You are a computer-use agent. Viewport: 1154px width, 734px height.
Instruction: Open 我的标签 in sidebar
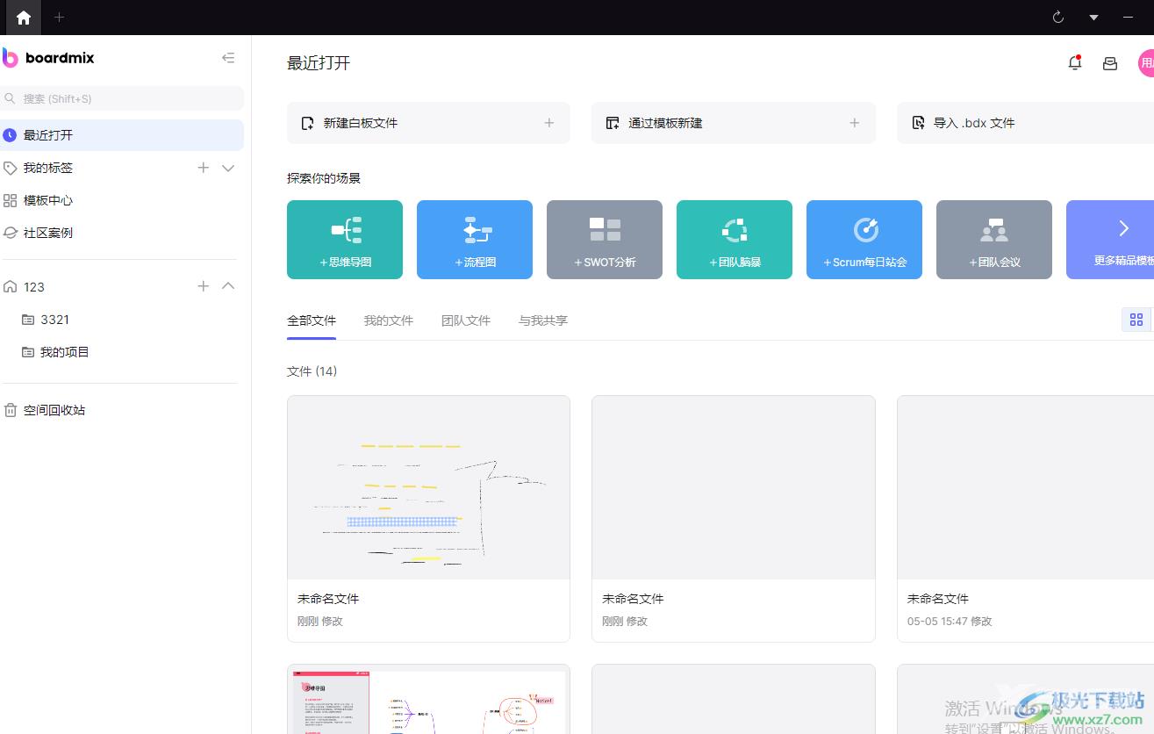48,168
